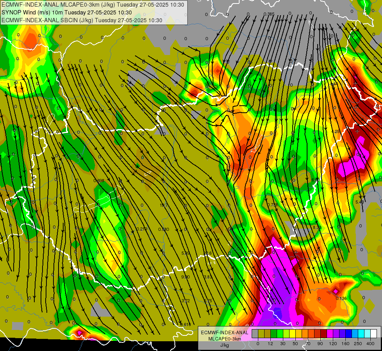Click the map value 0.616
This screenshot has width=382, height=351.
pyautogui.click(x=186, y=324)
